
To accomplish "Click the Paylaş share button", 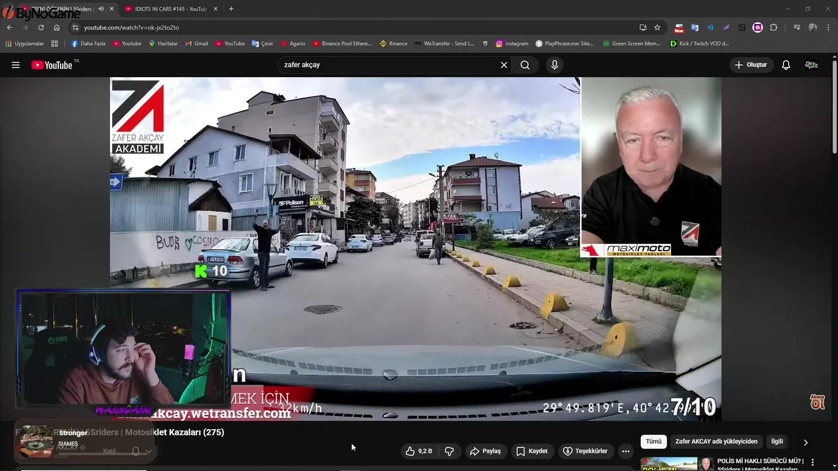I will coord(485,451).
